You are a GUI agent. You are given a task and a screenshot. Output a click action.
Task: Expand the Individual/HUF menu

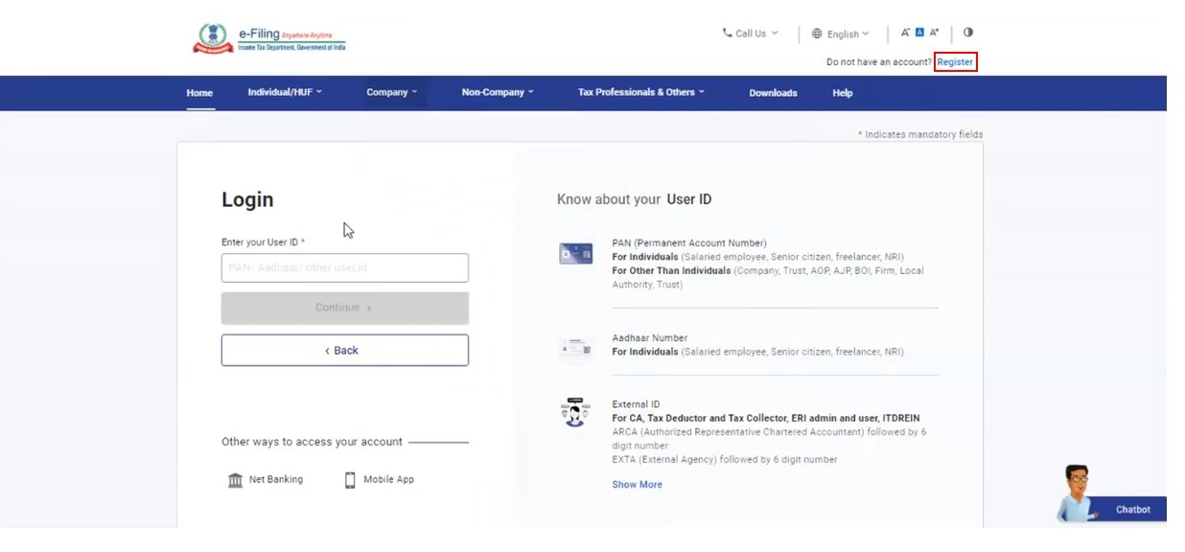285,92
